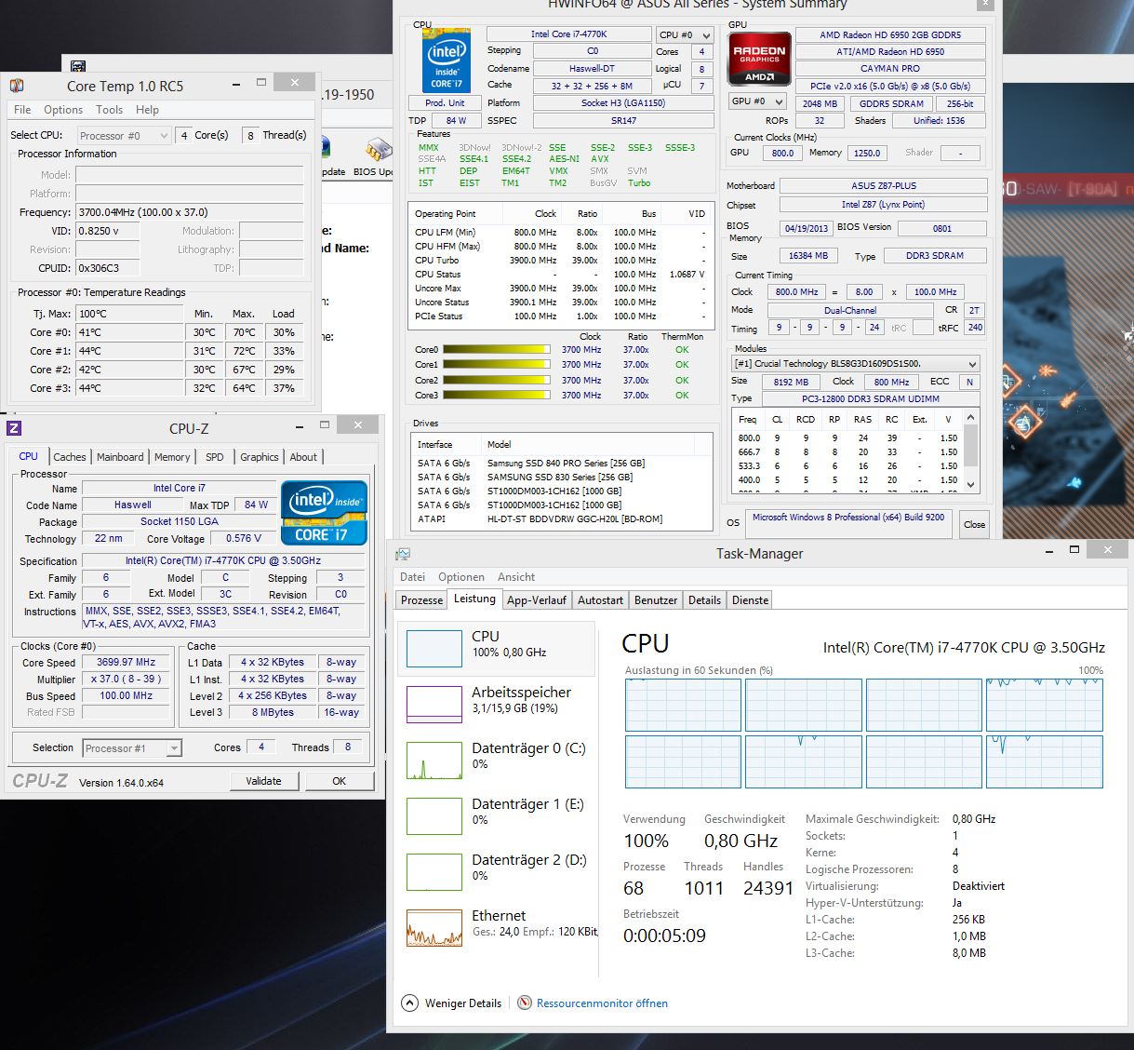This screenshot has width=1134, height=1050.
Task: Click the Intel Core i7 logo in CPU-Z
Action: click(324, 513)
